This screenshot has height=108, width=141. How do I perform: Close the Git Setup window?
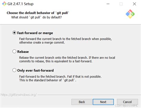point(134,4)
